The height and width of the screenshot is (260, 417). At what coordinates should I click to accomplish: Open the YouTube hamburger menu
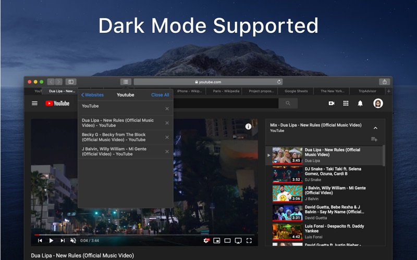tap(34, 103)
